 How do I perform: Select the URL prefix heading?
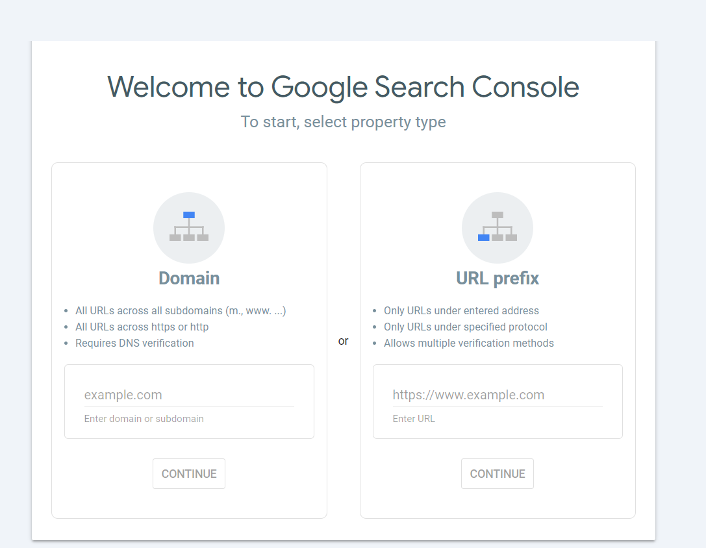pyautogui.click(x=498, y=279)
